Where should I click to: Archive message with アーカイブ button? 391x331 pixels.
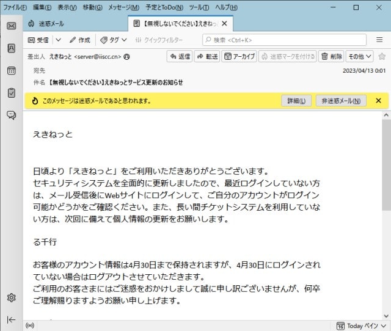point(239,57)
